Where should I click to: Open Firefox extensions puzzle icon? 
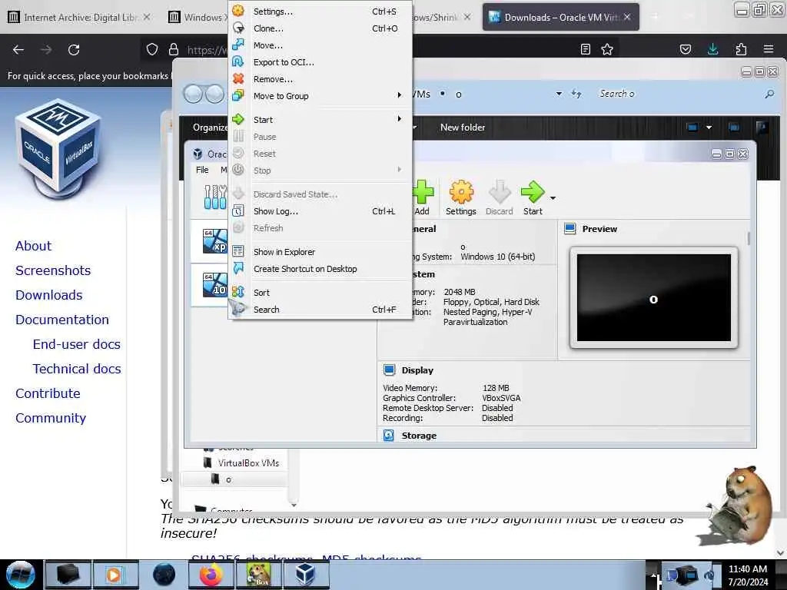[x=741, y=49]
